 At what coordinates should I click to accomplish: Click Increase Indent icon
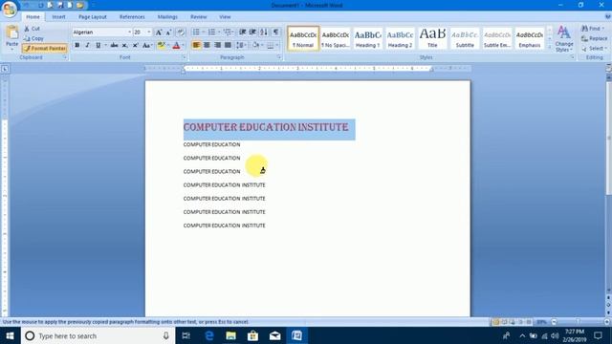pos(252,32)
